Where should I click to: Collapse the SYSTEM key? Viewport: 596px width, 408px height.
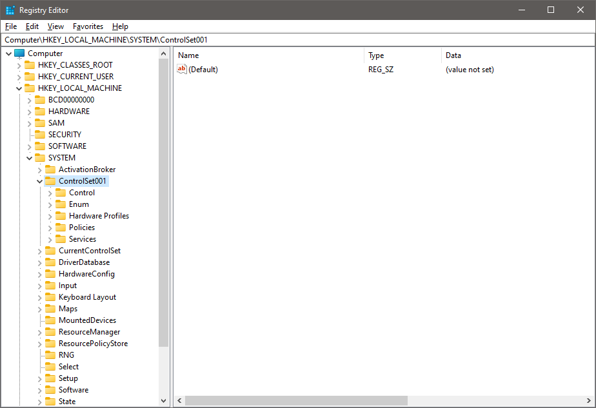pos(29,158)
